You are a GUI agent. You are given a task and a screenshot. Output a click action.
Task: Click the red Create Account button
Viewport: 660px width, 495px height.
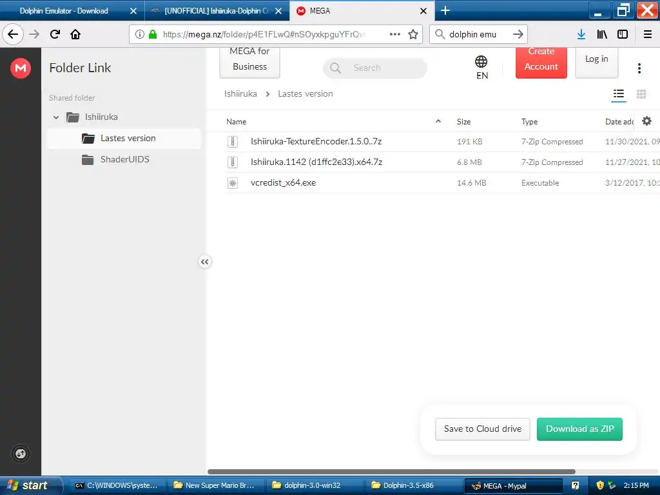tap(541, 61)
